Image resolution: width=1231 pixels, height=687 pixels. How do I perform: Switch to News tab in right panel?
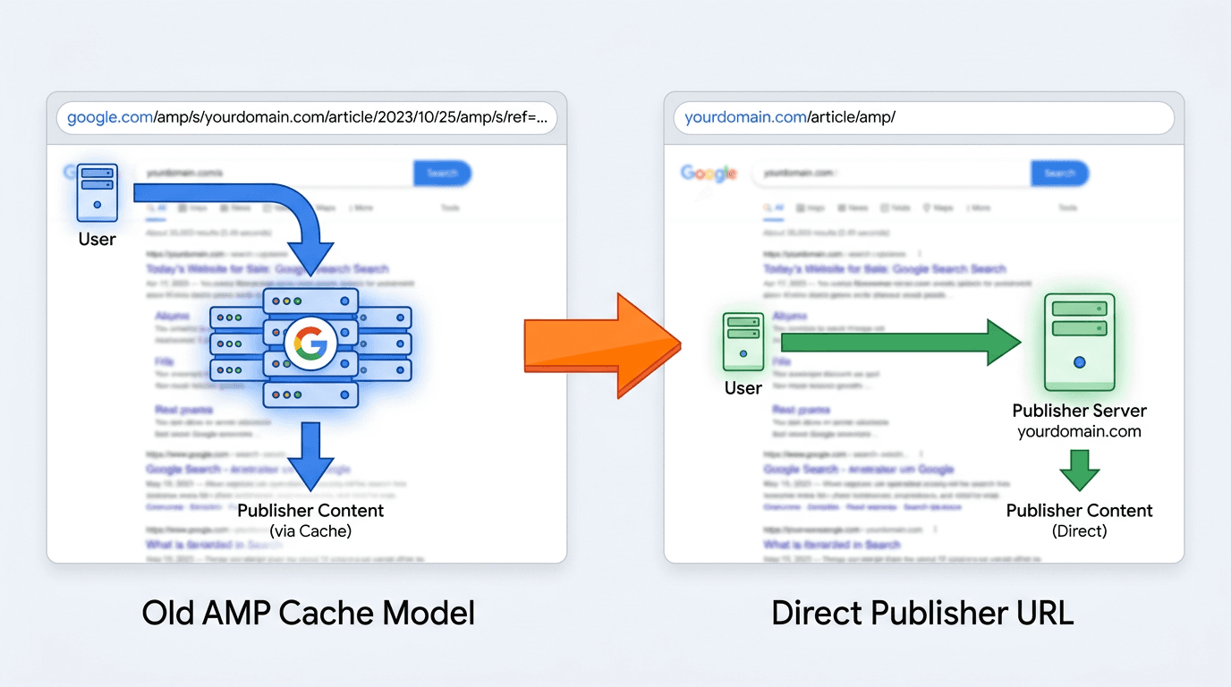point(853,208)
